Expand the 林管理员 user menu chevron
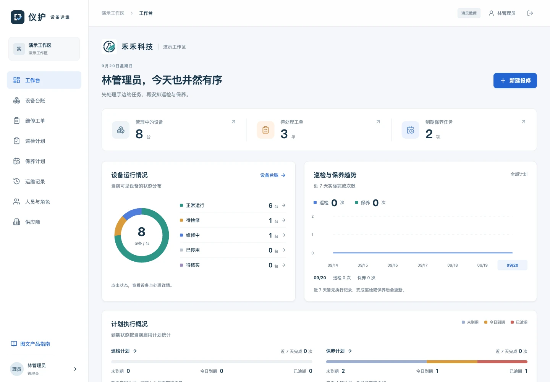 75,369
